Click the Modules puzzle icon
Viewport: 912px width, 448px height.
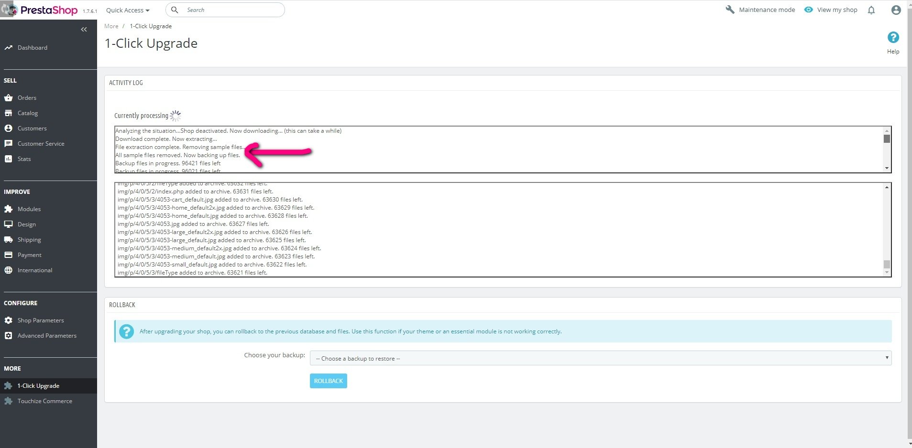(8, 209)
